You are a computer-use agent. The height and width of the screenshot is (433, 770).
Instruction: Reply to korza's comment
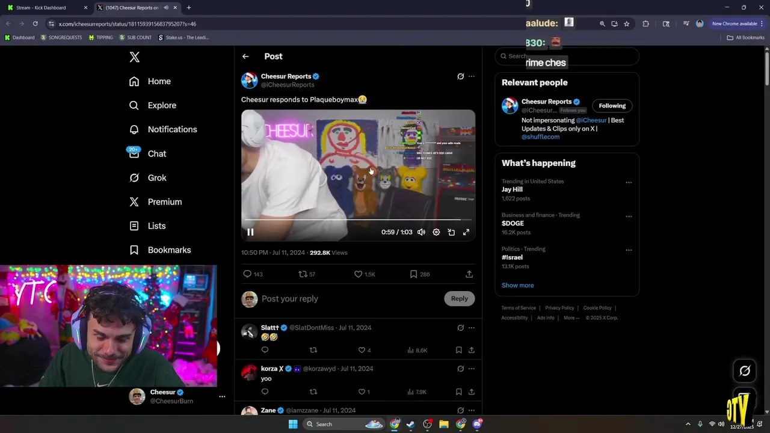click(x=265, y=392)
